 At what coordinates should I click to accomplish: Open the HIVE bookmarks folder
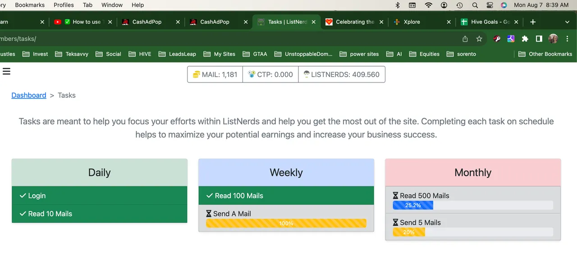coord(140,54)
